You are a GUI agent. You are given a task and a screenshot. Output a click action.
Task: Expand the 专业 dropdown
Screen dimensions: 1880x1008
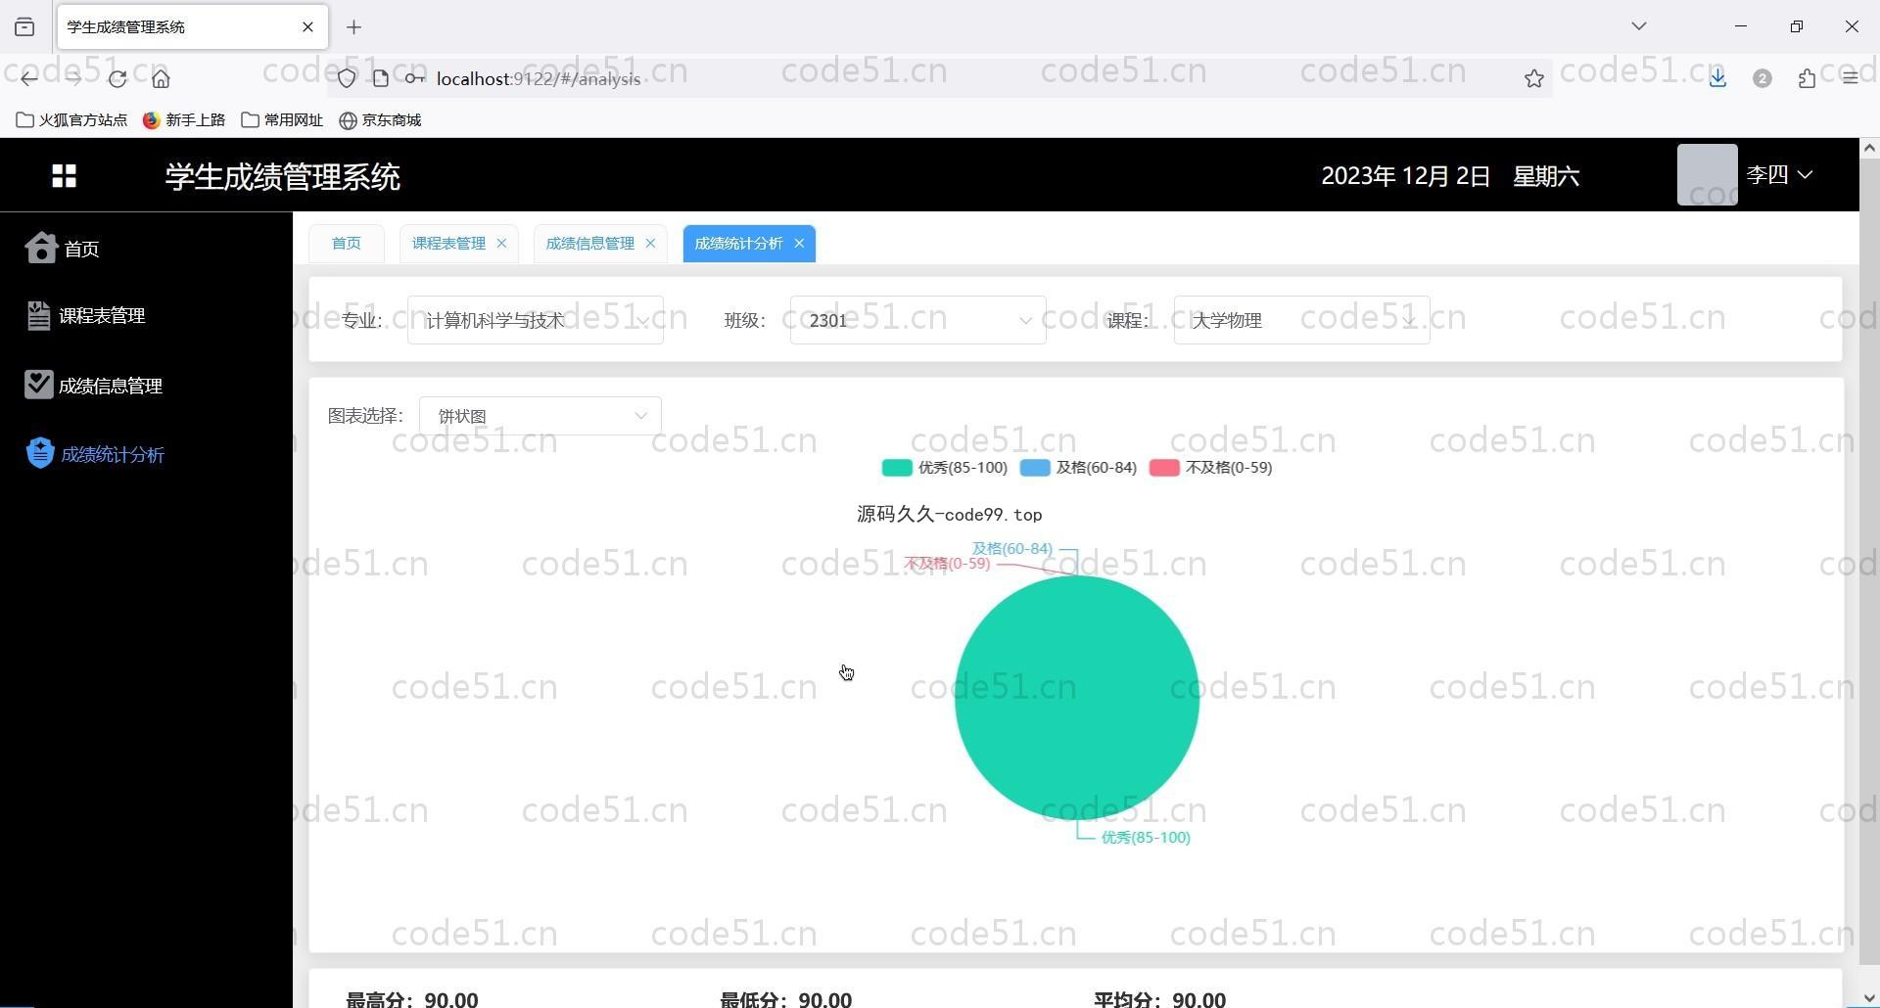click(536, 320)
